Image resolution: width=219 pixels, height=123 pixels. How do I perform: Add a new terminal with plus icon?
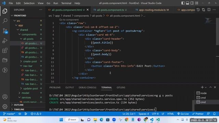(x=202, y=87)
